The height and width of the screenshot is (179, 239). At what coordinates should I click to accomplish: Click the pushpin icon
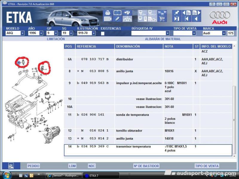coord(177,13)
